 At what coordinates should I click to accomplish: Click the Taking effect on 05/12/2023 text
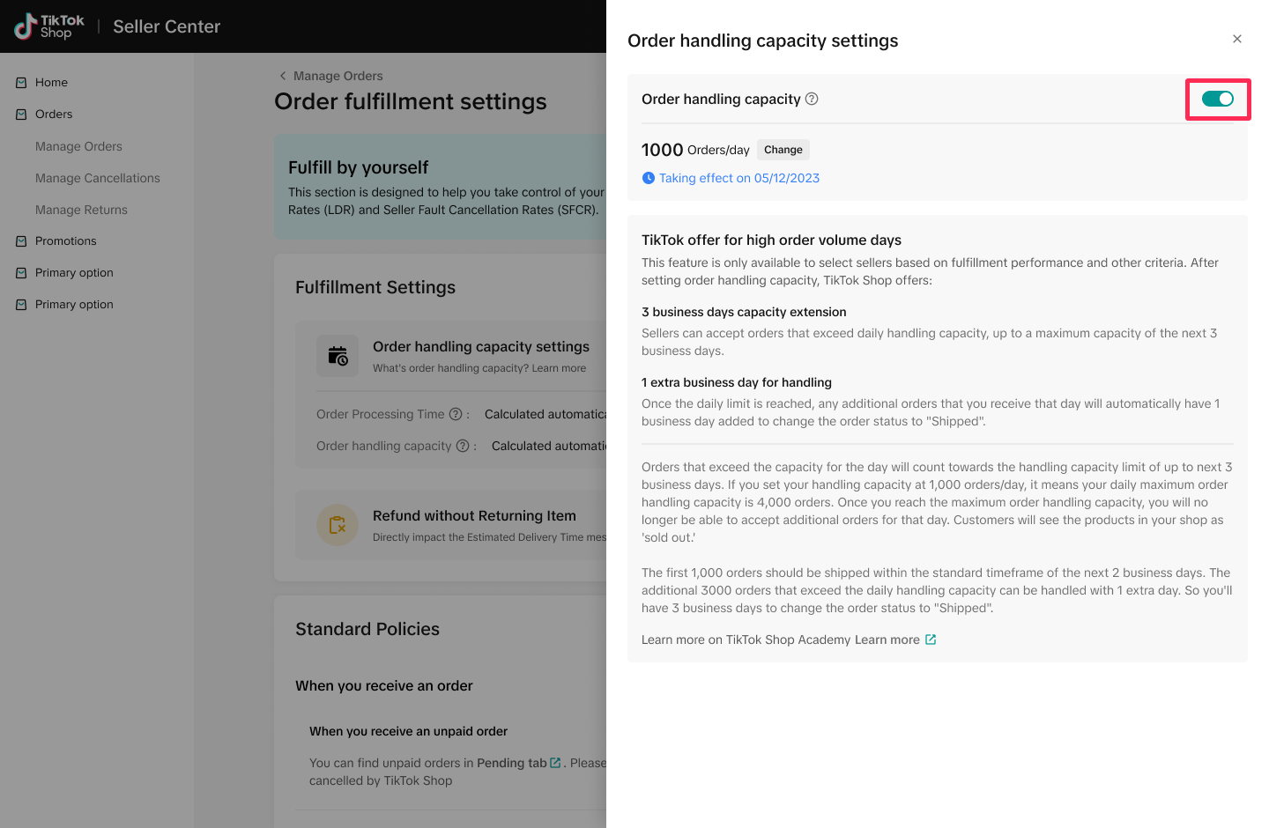click(739, 178)
